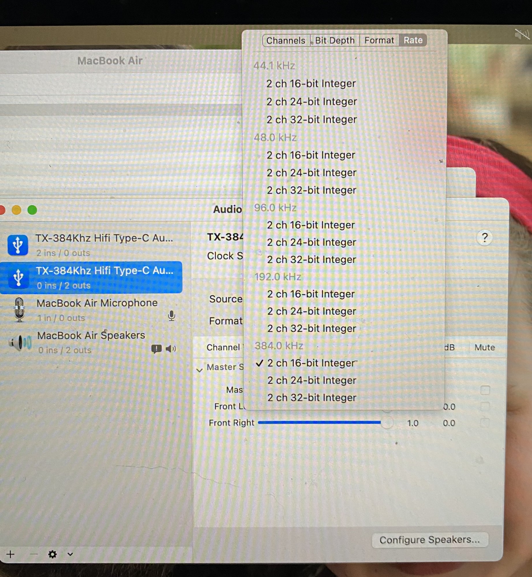Screen dimensions: 532x577
Task: Open Configure Speakers...
Action: point(430,540)
